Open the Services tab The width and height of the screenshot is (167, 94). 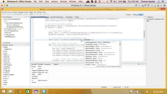[34, 64]
